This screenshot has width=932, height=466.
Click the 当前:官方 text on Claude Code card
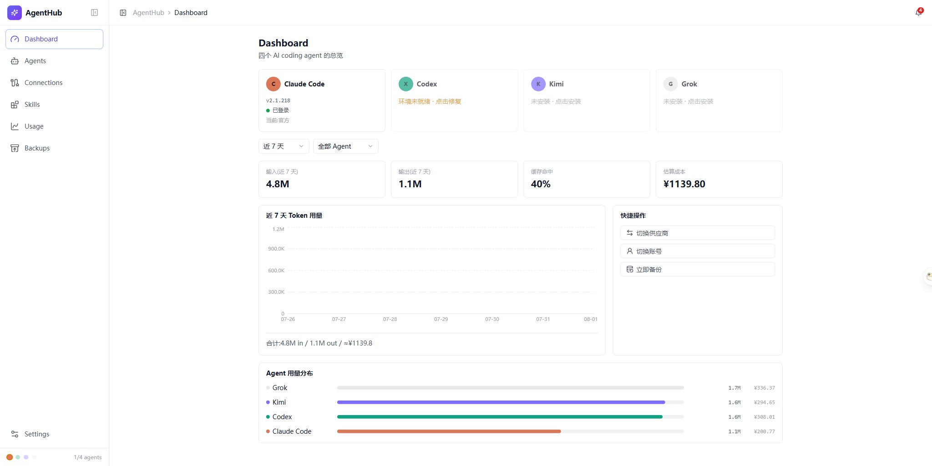tap(278, 120)
